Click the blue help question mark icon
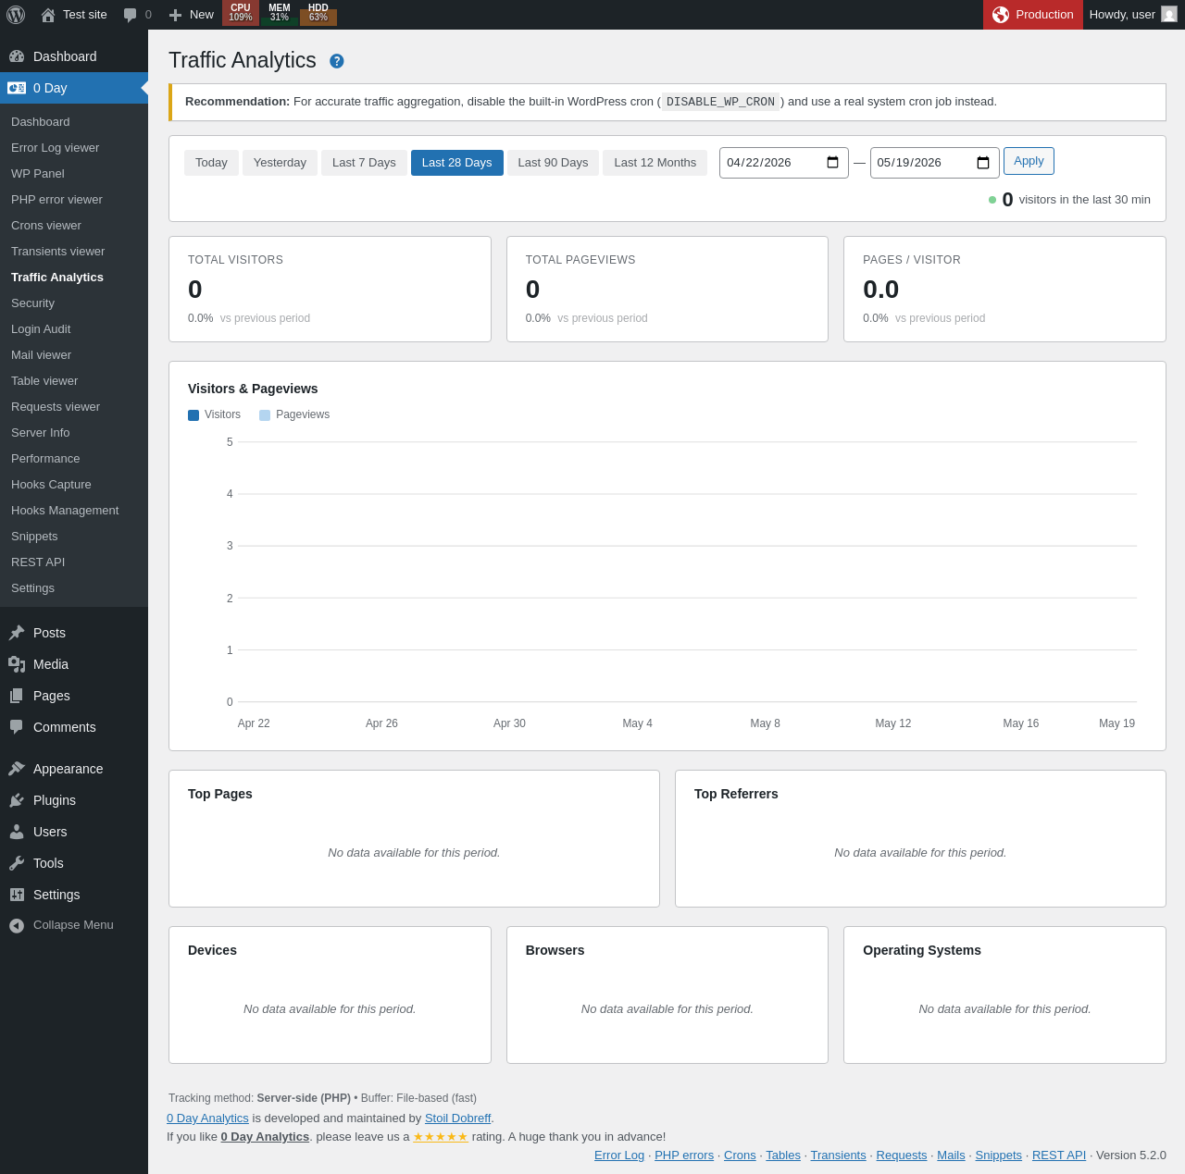The image size is (1185, 1174). pyautogui.click(x=337, y=61)
